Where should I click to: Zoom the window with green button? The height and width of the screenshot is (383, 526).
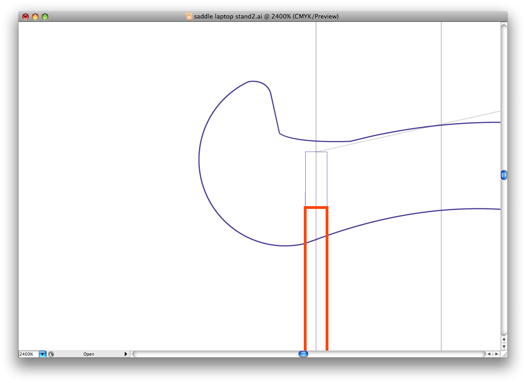[45, 16]
